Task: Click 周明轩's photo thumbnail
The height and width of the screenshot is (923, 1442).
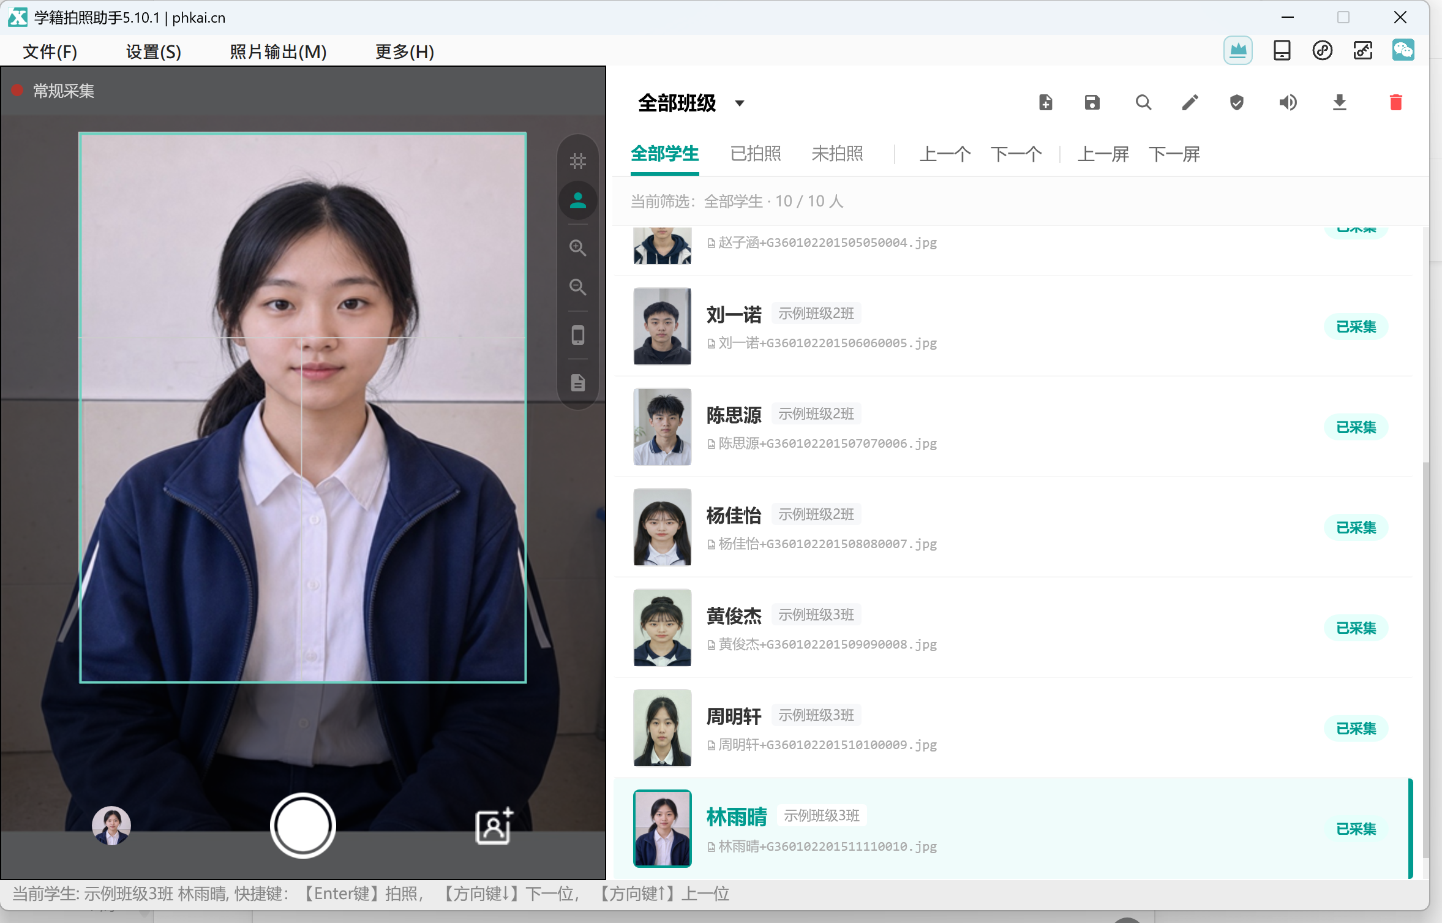Action: point(662,728)
